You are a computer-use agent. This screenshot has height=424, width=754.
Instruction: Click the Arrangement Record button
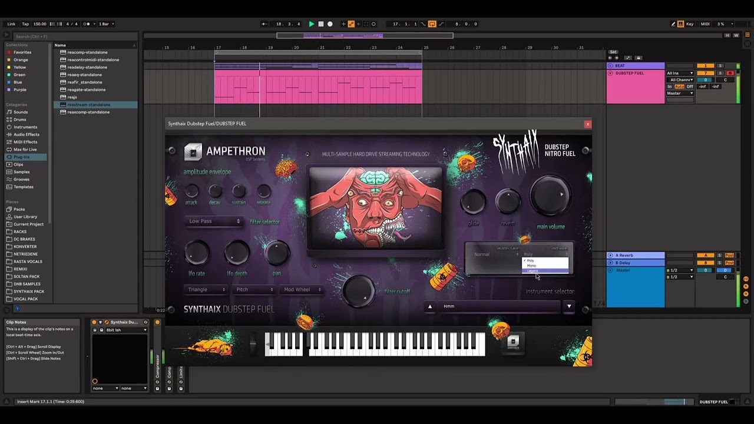[330, 24]
